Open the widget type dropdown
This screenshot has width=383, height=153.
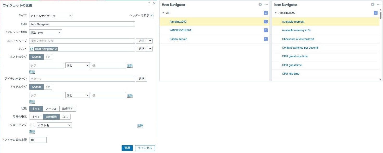51,16
